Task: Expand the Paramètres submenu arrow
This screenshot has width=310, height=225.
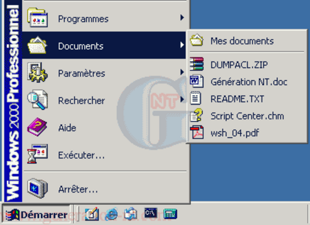Action: 182,72
